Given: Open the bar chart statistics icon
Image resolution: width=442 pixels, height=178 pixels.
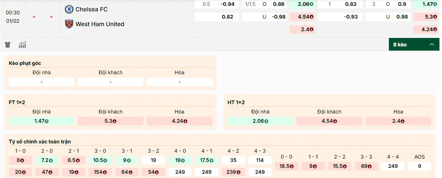Looking at the screenshot, I should click(22, 45).
